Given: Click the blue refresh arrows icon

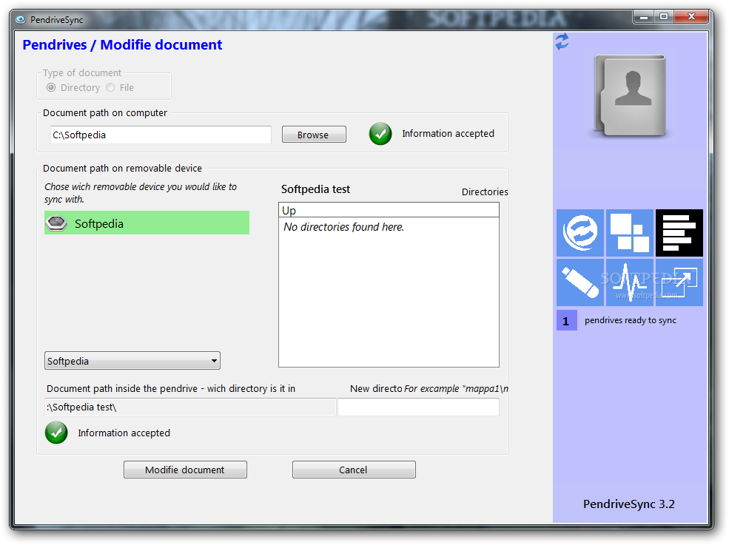Looking at the screenshot, I should tap(562, 41).
